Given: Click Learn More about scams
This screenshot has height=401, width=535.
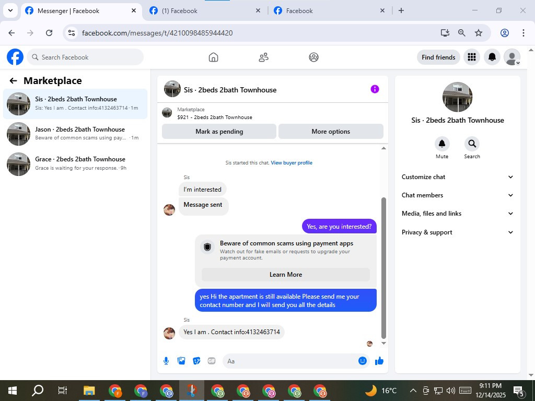Looking at the screenshot, I should pos(286,275).
